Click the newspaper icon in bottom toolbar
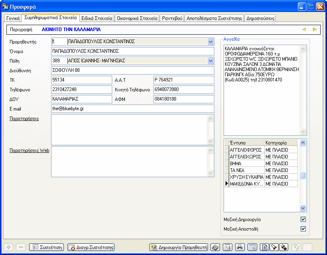The height and width of the screenshot is (255, 327). coord(215,247)
